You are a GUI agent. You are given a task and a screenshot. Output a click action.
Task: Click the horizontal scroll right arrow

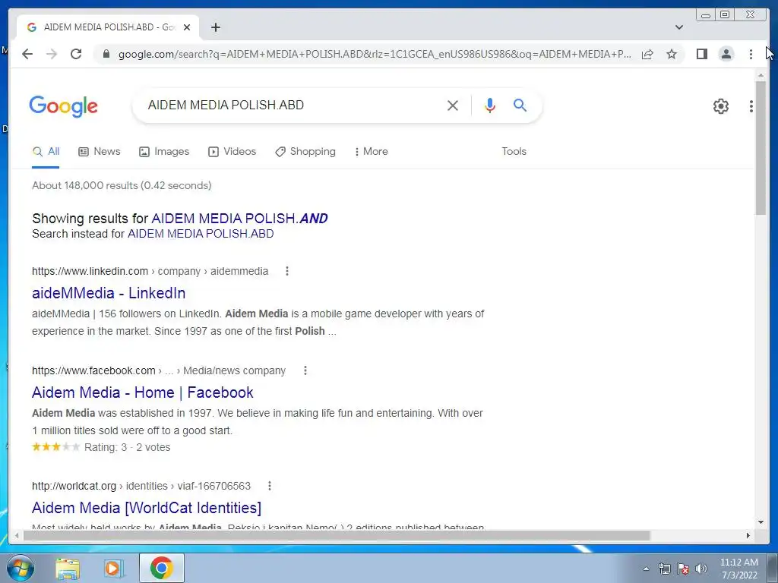[748, 535]
